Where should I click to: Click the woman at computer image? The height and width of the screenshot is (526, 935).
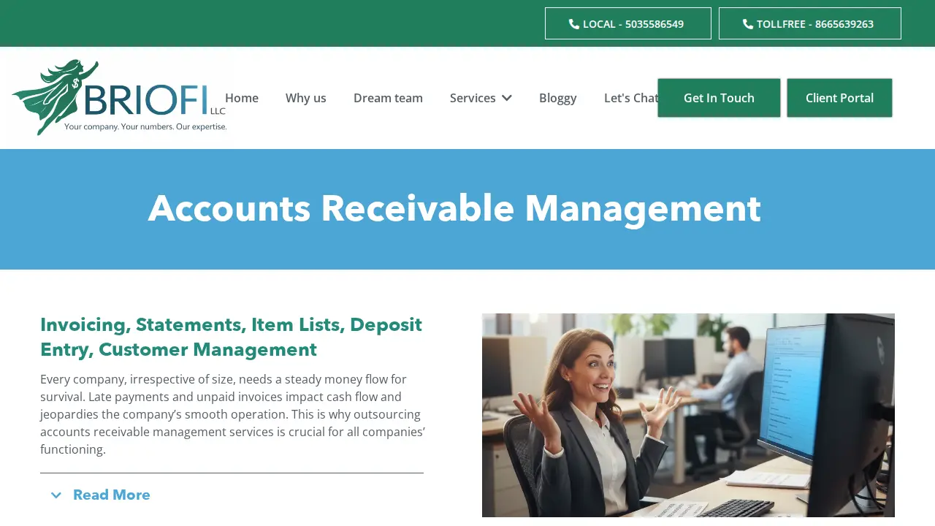[688, 415]
